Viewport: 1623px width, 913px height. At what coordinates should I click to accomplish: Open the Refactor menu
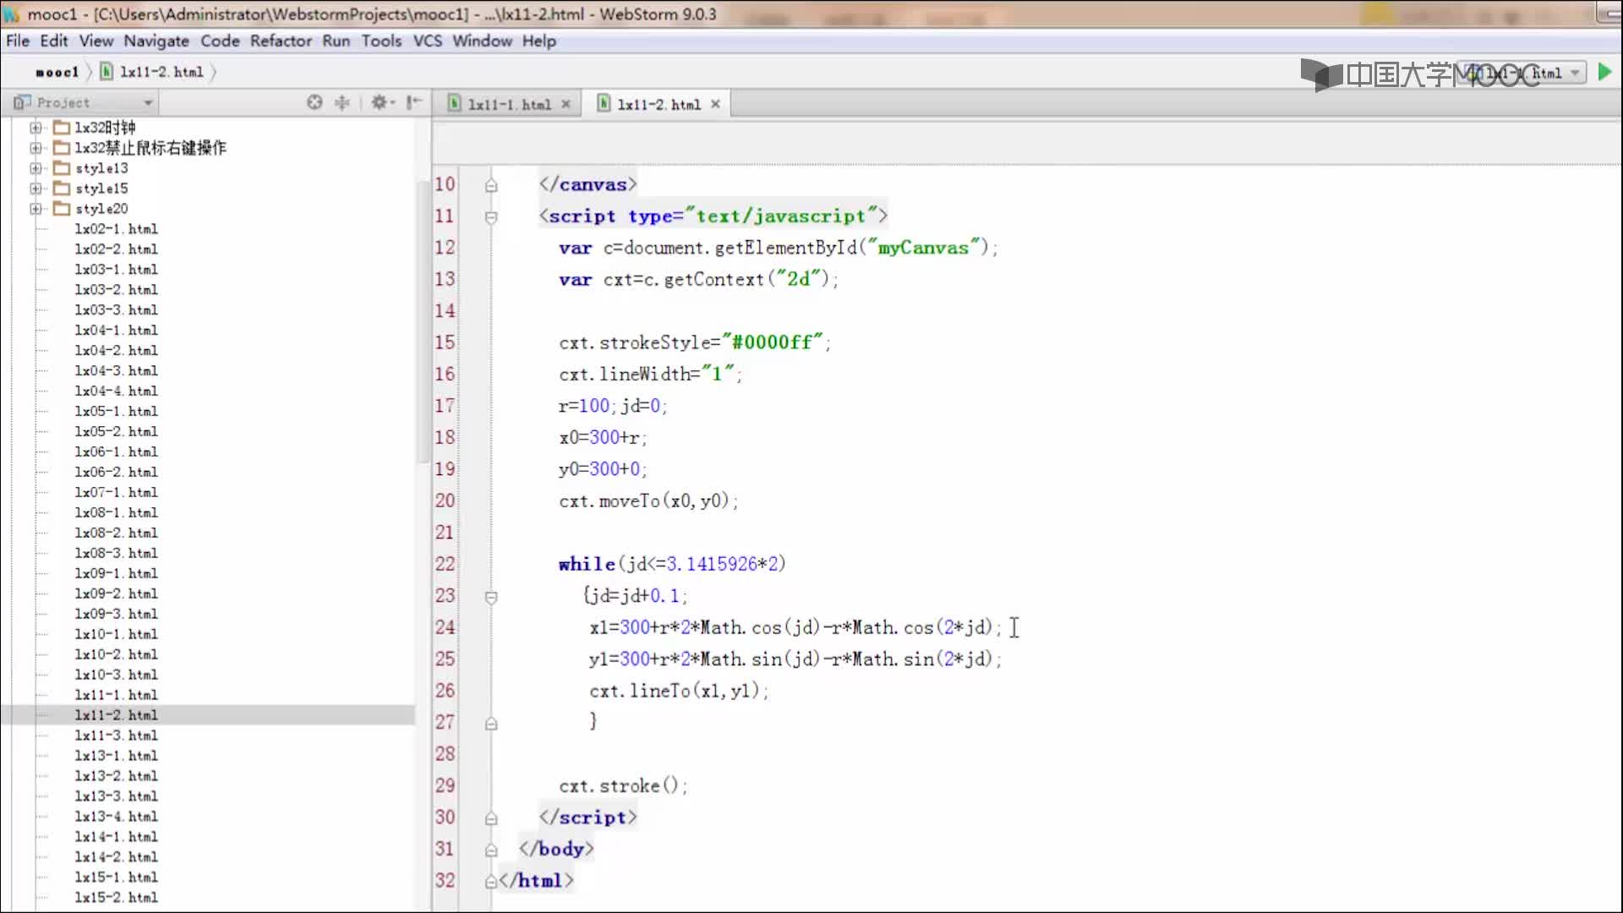pyautogui.click(x=281, y=41)
